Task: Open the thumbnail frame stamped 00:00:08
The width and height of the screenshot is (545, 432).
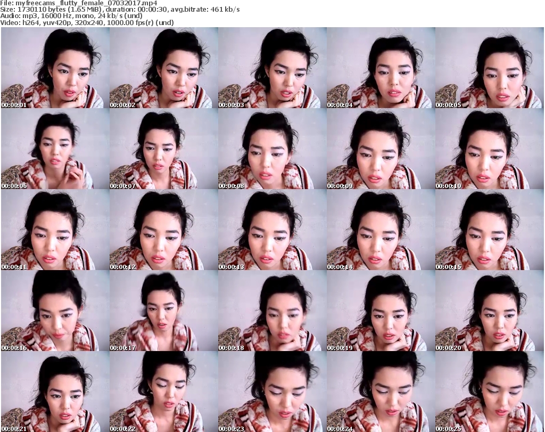Action: coord(272,149)
